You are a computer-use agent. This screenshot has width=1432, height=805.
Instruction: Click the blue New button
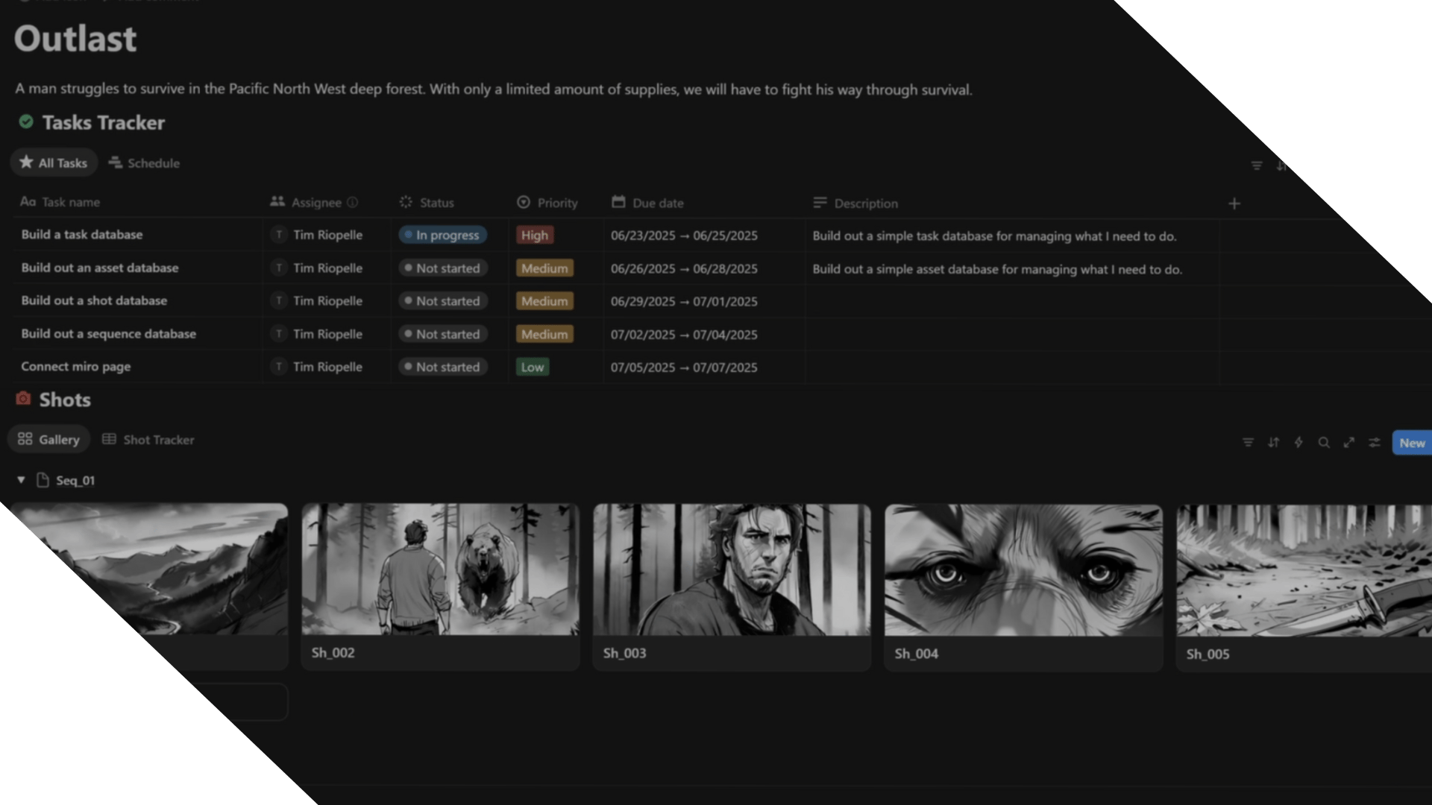1411,443
